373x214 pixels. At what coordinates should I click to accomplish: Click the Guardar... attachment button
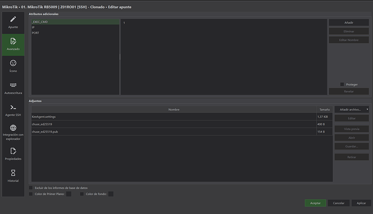[x=351, y=146]
